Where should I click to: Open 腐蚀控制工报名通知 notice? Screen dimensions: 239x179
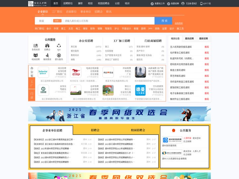pyautogui.click(x=180, y=88)
